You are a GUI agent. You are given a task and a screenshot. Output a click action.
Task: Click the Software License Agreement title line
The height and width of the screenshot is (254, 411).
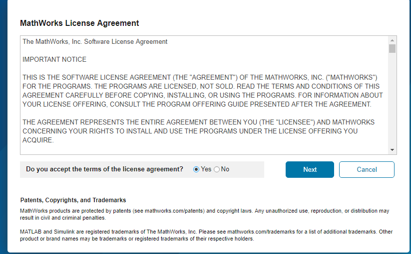coord(95,42)
